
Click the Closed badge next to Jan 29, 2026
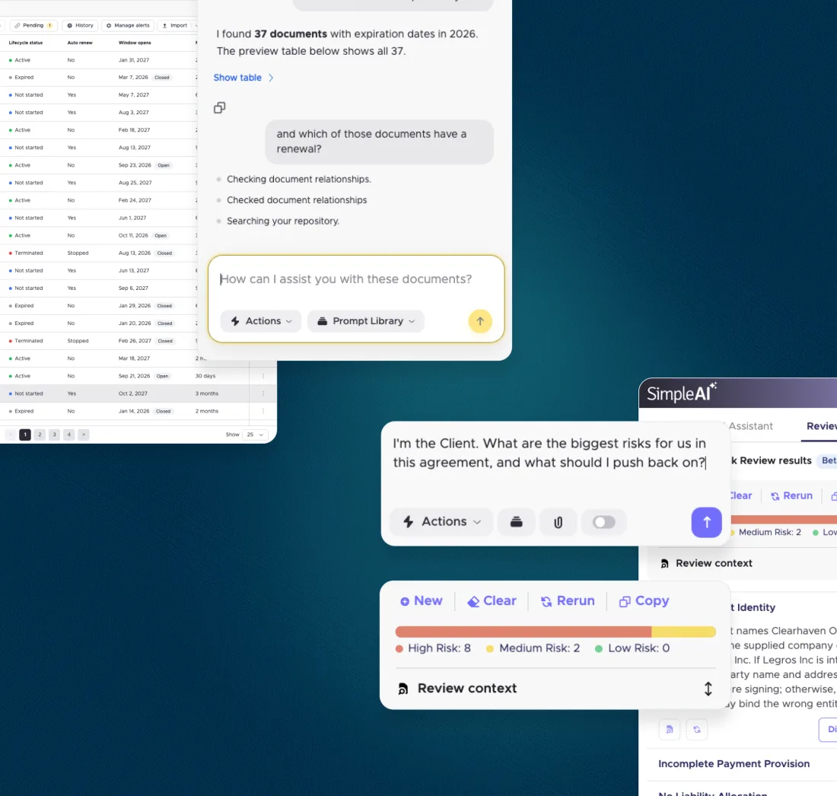164,306
